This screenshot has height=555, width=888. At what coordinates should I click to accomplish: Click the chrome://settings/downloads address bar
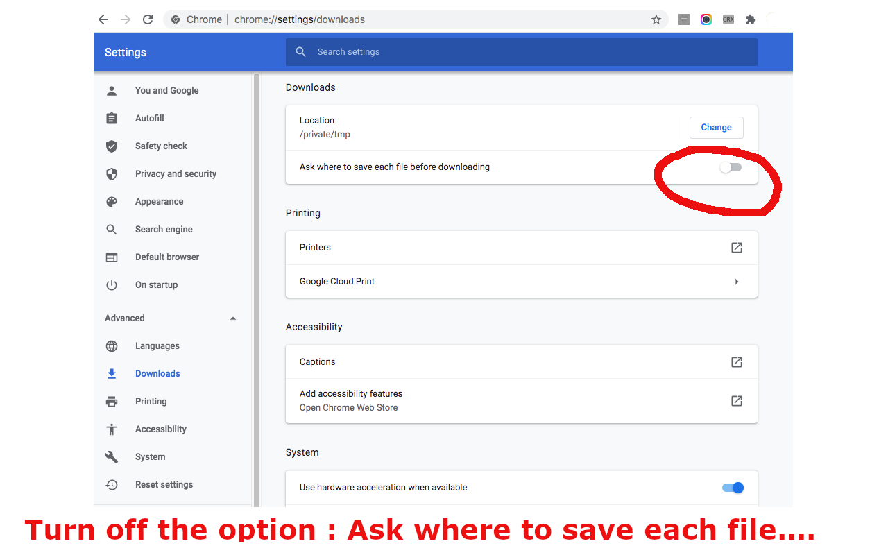point(416,19)
